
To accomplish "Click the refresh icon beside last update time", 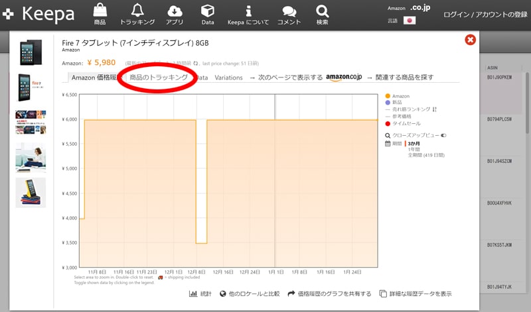I will 196,63.
